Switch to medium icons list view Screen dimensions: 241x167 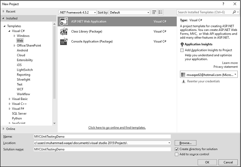[x=161, y=12]
